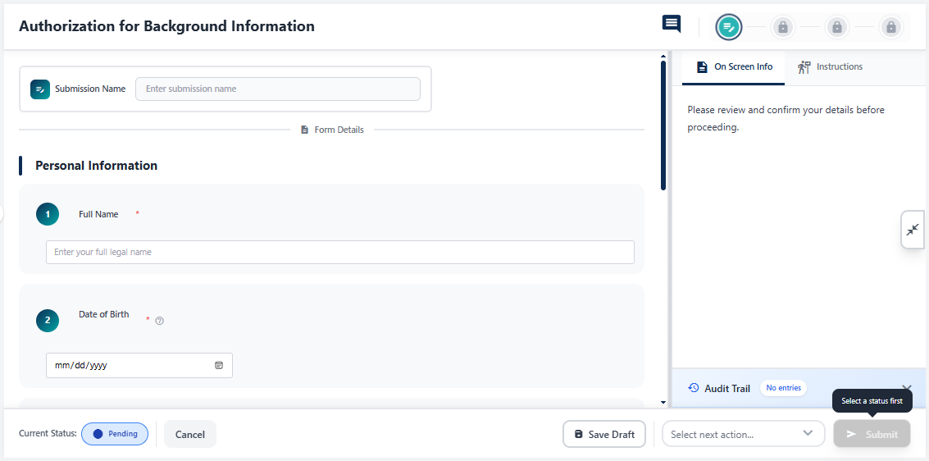Click the second locked step icon
The height and width of the screenshot is (461, 929).
(783, 27)
